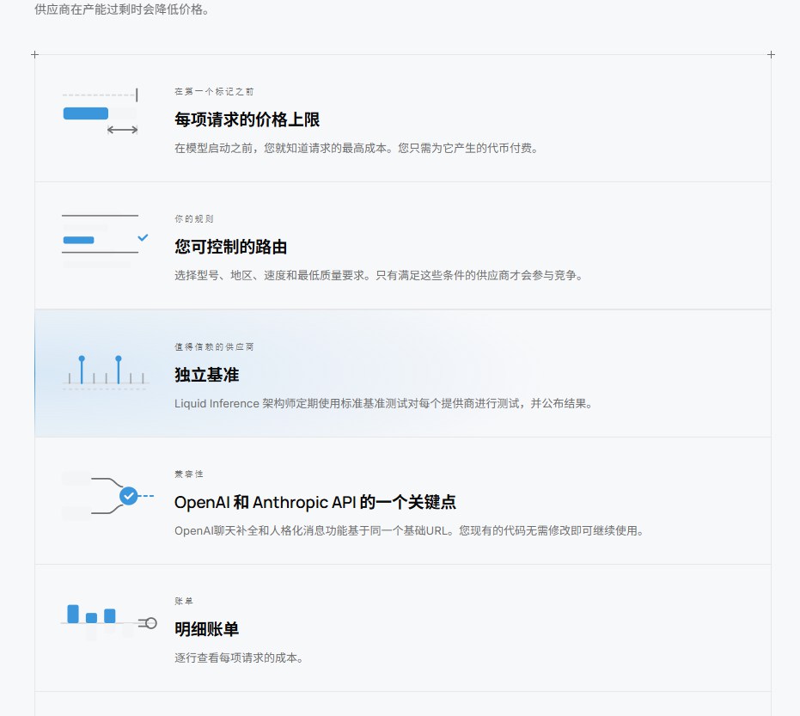The height and width of the screenshot is (716, 800).
Task: Click the top line 供应商在产能过剩时会降低价格
Action: tap(122, 9)
